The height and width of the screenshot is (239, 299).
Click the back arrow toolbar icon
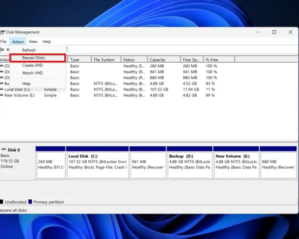2,50
